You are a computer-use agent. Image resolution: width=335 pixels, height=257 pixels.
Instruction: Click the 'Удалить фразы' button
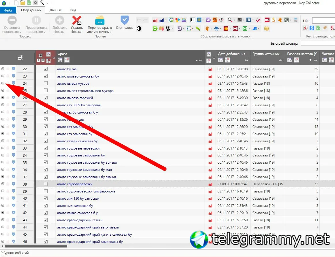[x=76, y=24]
